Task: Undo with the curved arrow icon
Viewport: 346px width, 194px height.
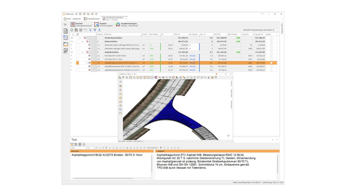Action: tap(85, 30)
